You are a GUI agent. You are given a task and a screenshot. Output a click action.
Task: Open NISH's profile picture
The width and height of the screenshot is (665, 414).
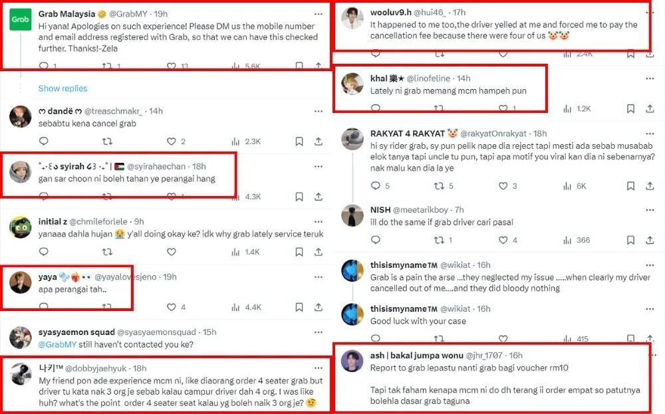[x=352, y=215]
